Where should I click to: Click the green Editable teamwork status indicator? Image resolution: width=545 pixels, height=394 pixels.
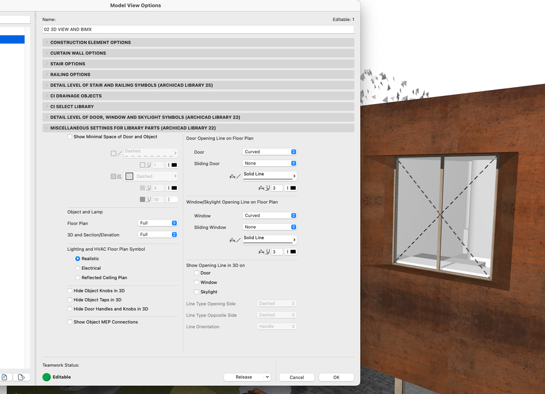pyautogui.click(x=46, y=377)
